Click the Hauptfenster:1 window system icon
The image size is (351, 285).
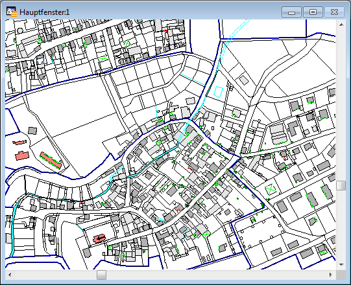pos(12,12)
